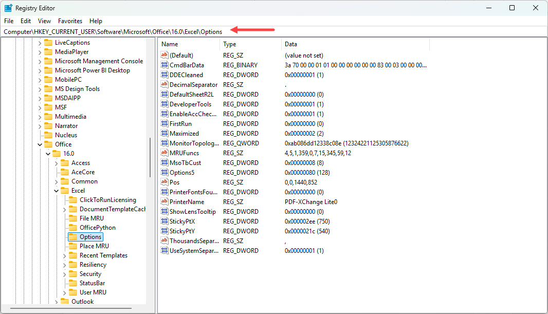Open the File menu
548x314 pixels.
pyautogui.click(x=9, y=21)
